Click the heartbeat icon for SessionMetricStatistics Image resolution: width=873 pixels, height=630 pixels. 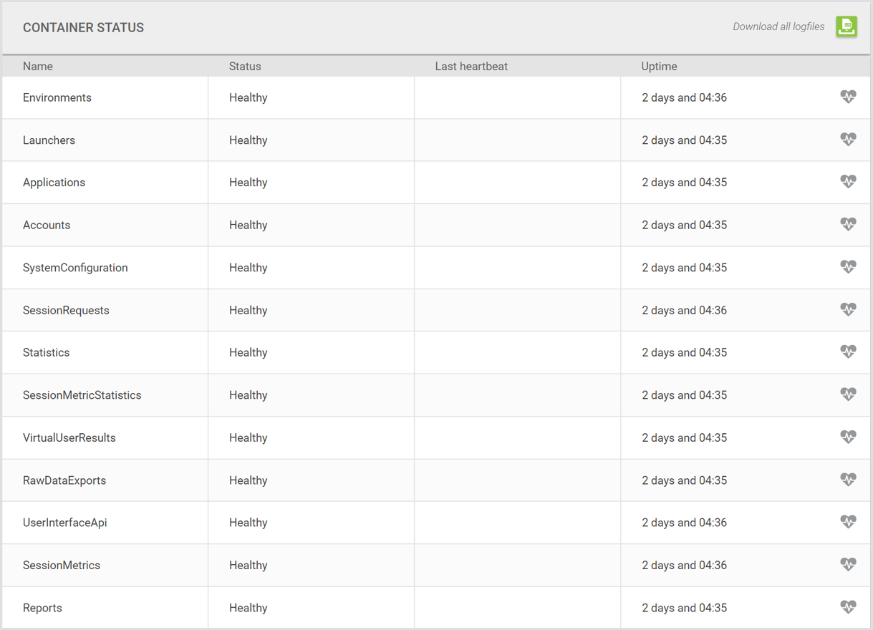848,394
